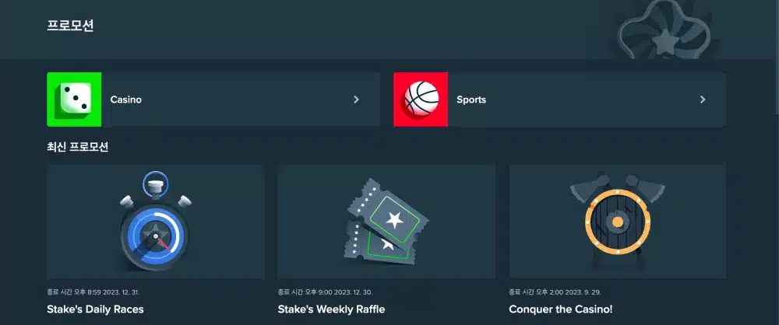Click the shield and axes illustration

(x=618, y=222)
